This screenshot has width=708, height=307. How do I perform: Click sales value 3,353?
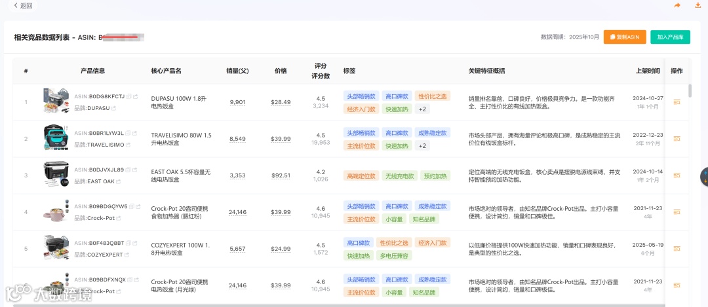pyautogui.click(x=237, y=175)
